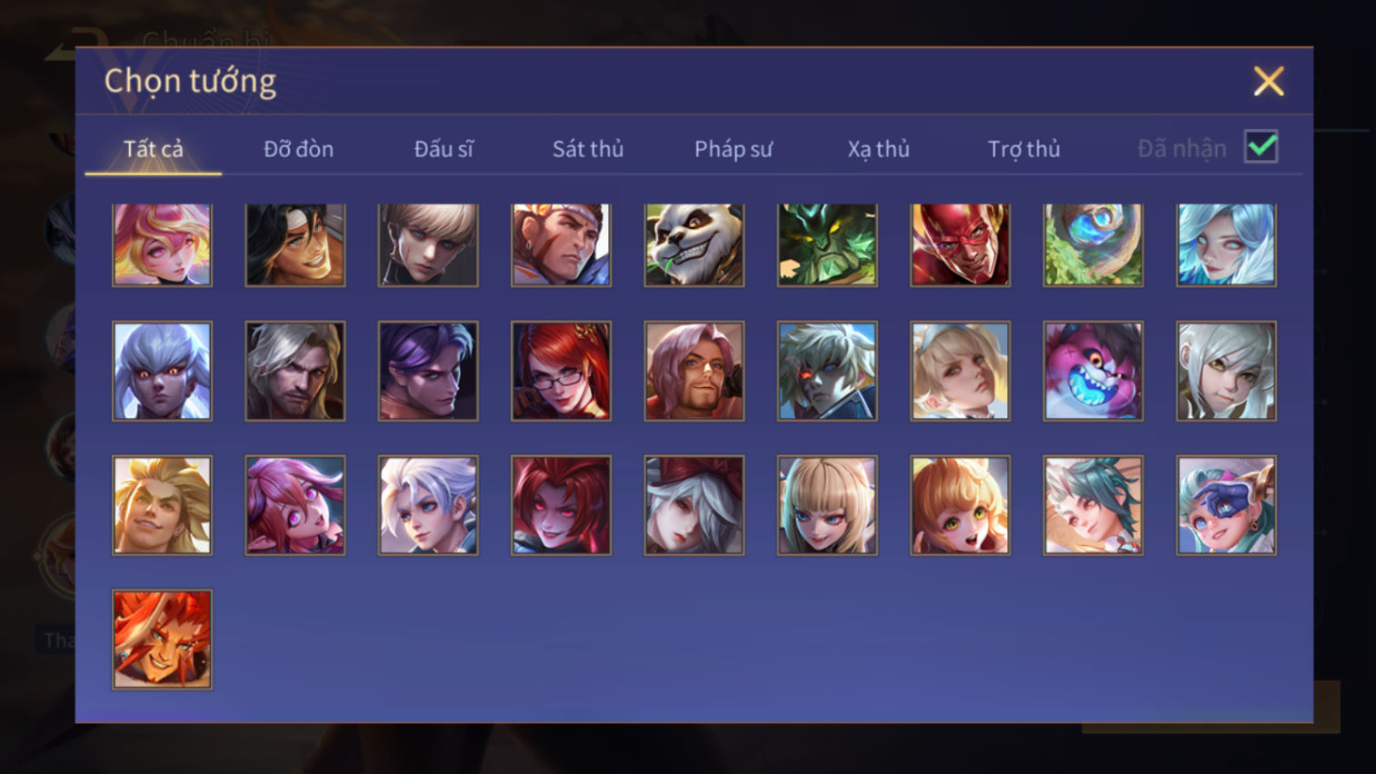Select the blue-haired ice lady hero

tap(1226, 245)
